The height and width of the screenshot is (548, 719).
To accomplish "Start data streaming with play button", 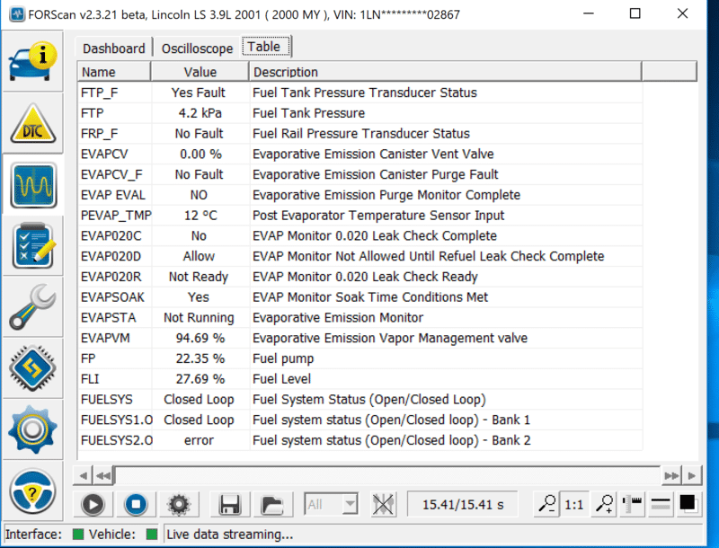I will (93, 505).
